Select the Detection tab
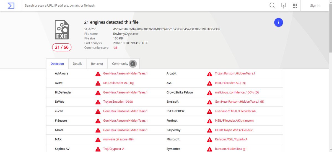 tap(57, 63)
